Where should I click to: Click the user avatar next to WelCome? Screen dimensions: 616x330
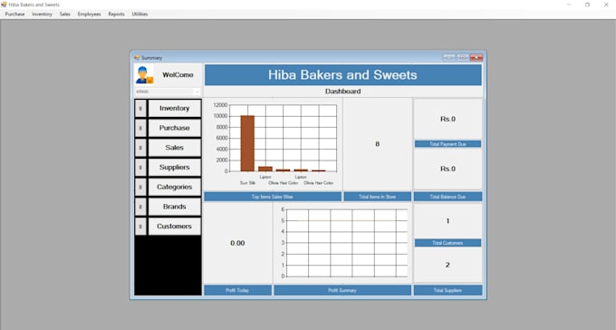click(144, 74)
